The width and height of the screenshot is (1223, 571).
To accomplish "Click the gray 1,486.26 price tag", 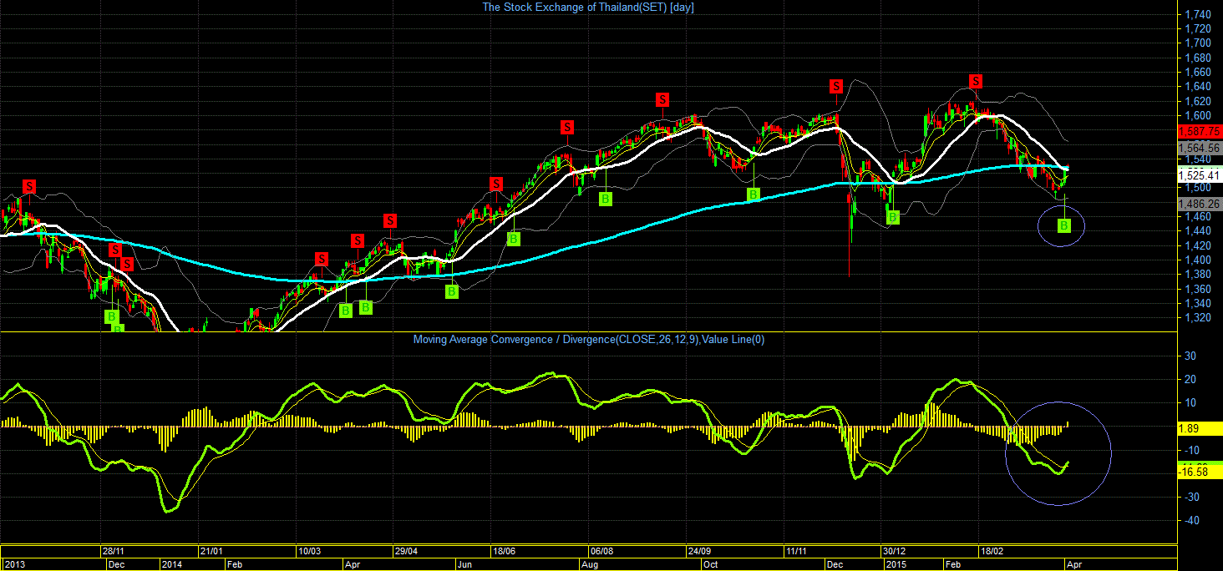I will (1200, 204).
